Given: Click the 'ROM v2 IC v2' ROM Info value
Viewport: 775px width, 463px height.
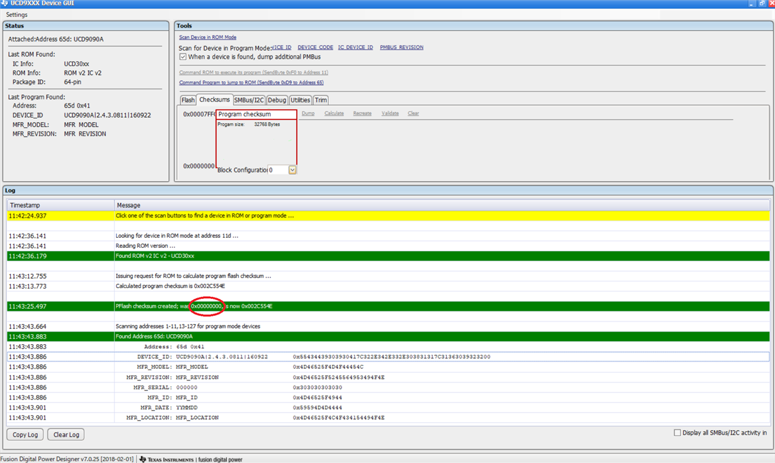Looking at the screenshot, I should click(83, 73).
